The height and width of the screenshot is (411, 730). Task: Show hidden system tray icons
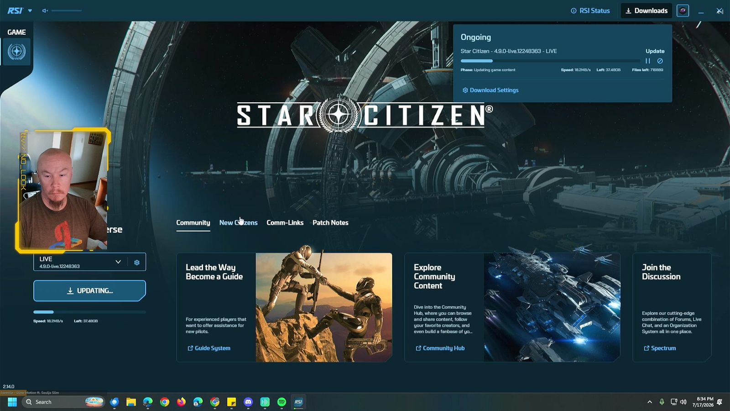point(650,402)
